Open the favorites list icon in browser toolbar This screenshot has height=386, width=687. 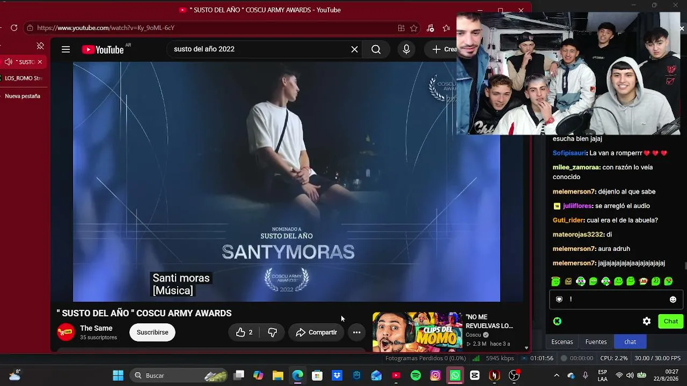446,28
